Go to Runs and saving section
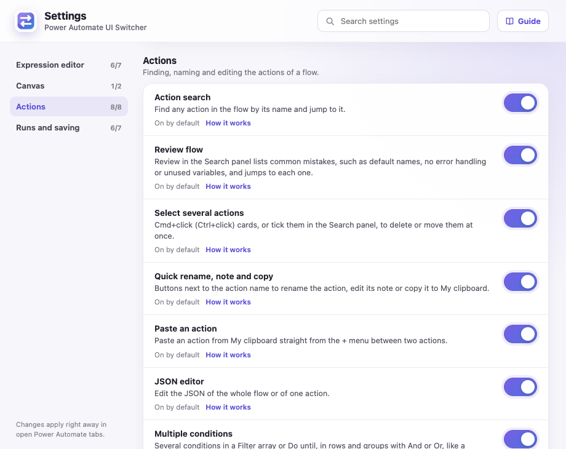 (x=68, y=128)
